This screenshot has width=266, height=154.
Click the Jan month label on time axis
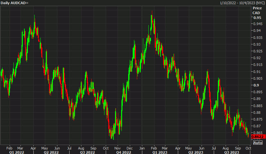(142, 148)
